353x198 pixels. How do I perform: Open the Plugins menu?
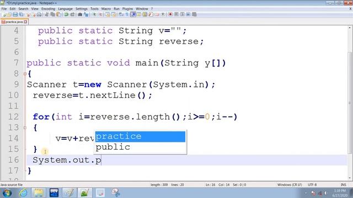point(127,9)
